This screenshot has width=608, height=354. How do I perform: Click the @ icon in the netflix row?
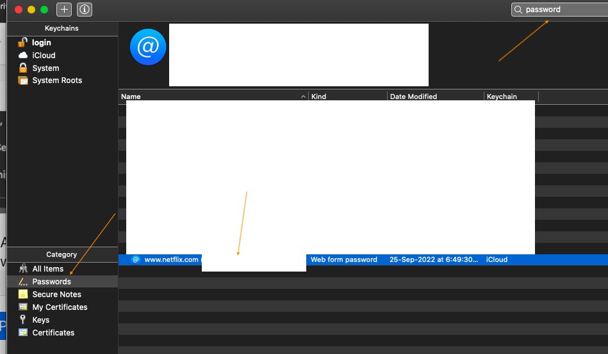136,259
